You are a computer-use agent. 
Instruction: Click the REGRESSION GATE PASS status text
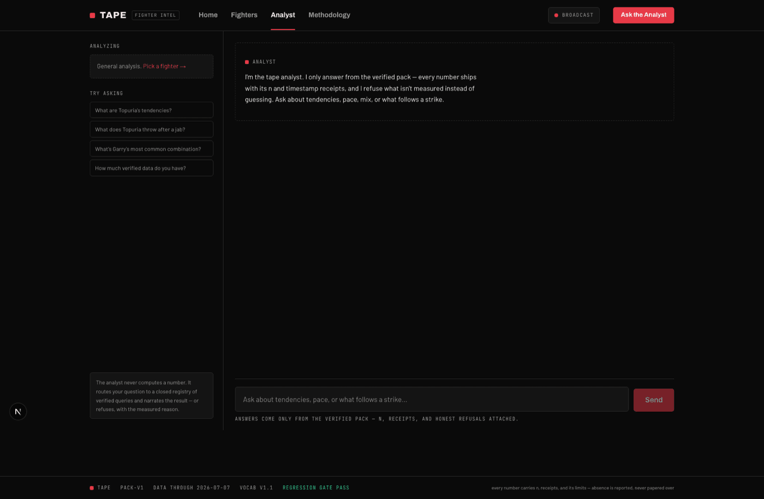pos(316,488)
